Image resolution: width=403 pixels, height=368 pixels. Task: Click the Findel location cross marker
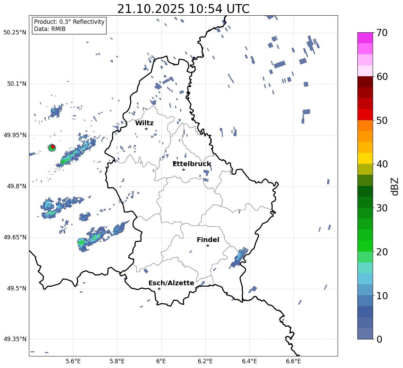[208, 246]
